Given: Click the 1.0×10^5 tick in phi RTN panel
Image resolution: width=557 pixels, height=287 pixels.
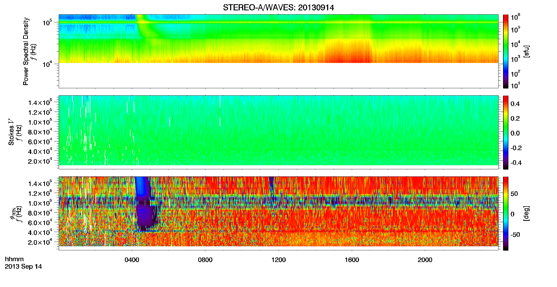Looking at the screenshot, I should pyautogui.click(x=40, y=203).
